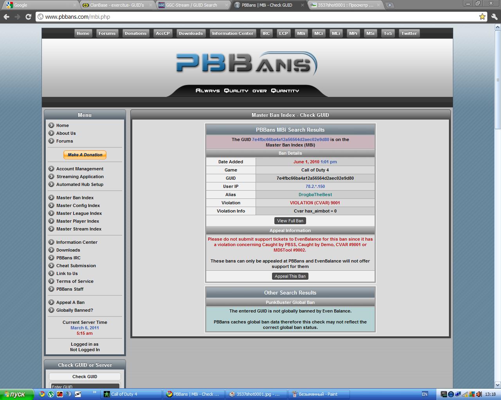Switch to Безымянный - Paint taskbar window

click(319, 394)
